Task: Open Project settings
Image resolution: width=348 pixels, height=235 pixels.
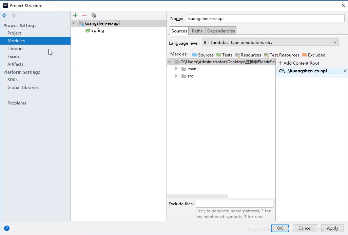Action: click(14, 33)
